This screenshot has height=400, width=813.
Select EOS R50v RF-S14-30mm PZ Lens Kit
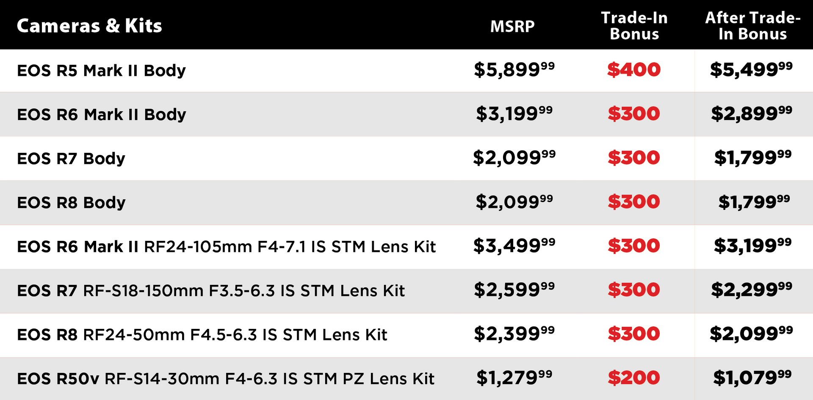click(226, 378)
